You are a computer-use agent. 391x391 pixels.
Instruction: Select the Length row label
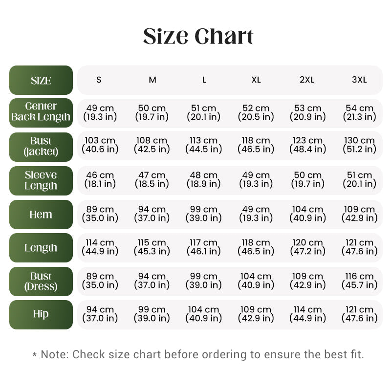(41, 248)
